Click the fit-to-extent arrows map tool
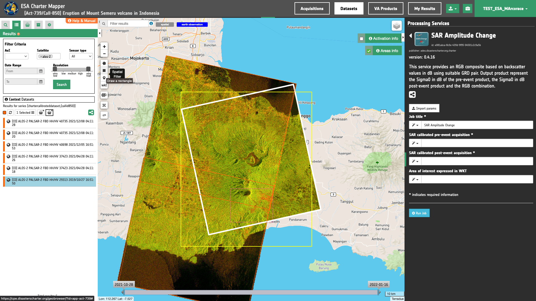Image resolution: width=536 pixels, height=301 pixels. tap(104, 105)
